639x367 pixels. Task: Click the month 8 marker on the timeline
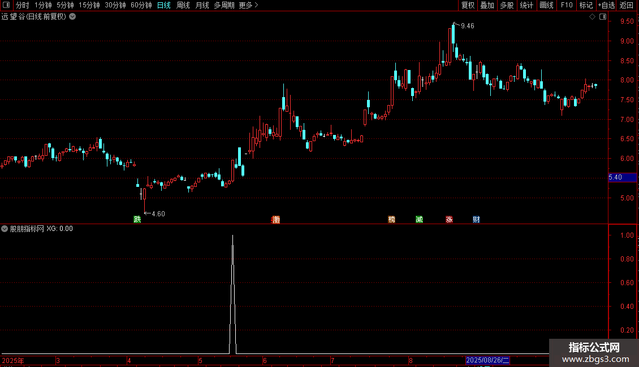(x=411, y=360)
